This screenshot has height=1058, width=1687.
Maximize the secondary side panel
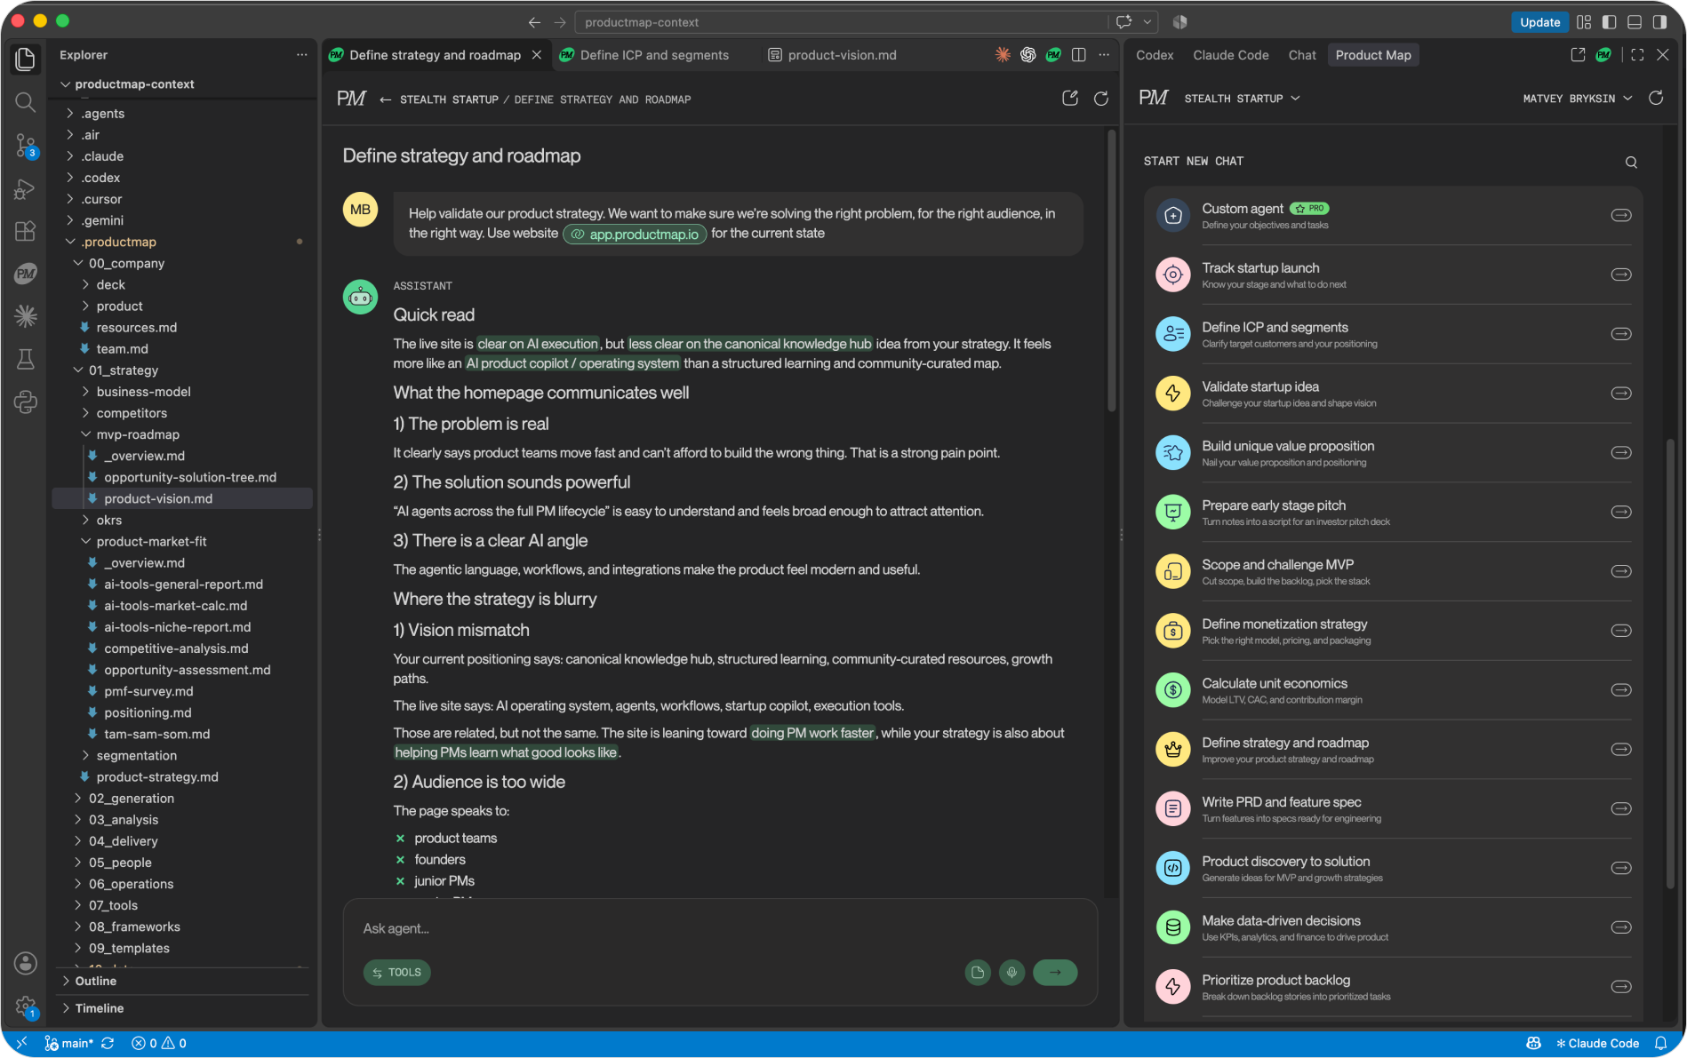point(1637,55)
